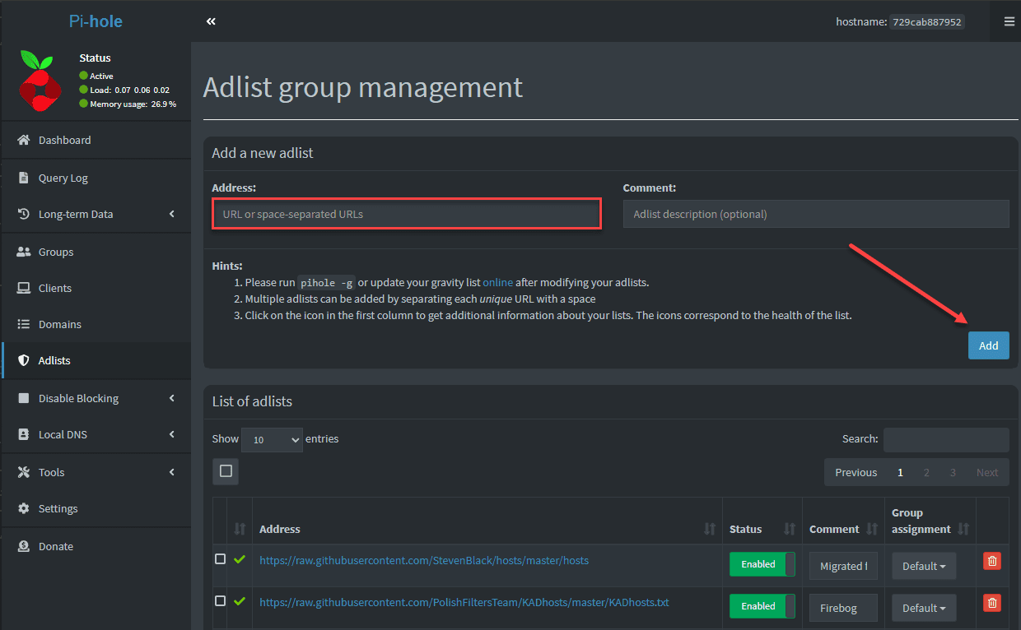
Task: Click the Address URL input field
Action: (407, 214)
